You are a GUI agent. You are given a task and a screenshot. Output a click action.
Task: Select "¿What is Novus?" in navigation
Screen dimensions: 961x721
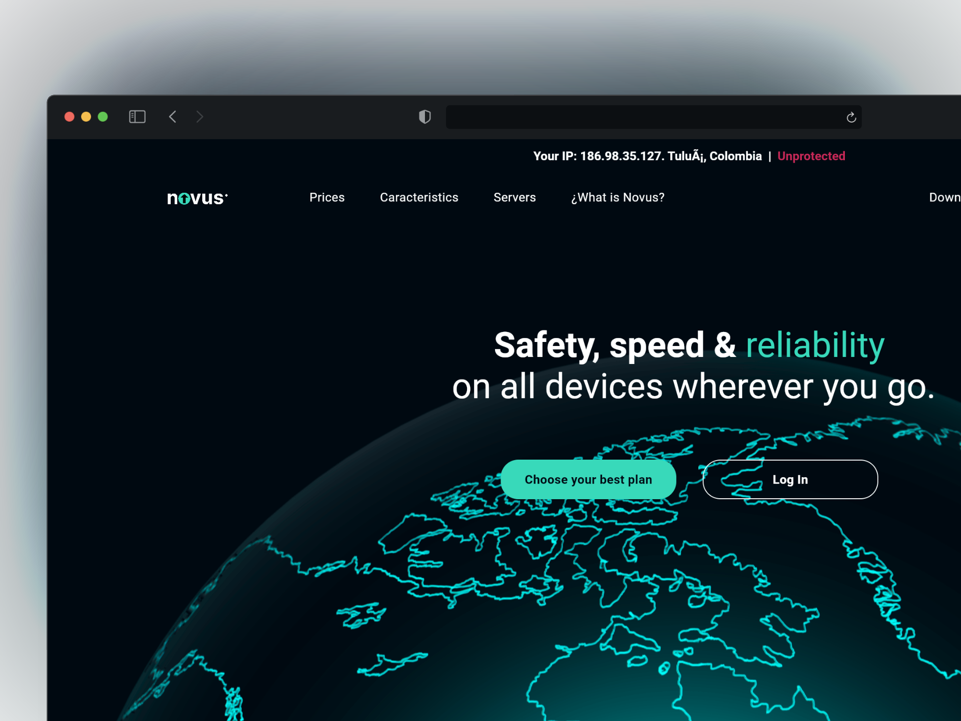click(618, 197)
